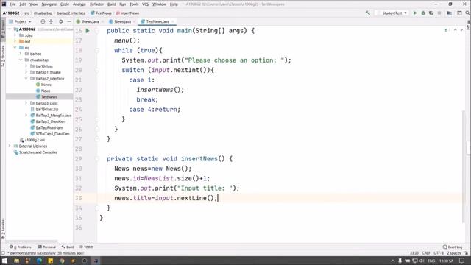This screenshot has width=471, height=265.
Task: Open Windows Start menu
Action: coord(4,261)
